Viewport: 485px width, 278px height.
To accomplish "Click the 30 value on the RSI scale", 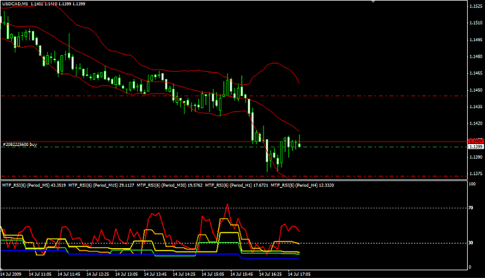I will [x=471, y=243].
